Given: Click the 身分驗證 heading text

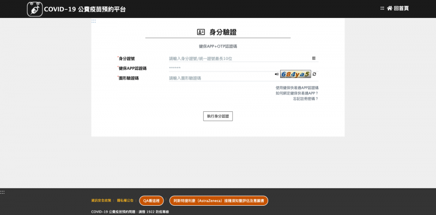Looking at the screenshot, I should click(x=223, y=32).
